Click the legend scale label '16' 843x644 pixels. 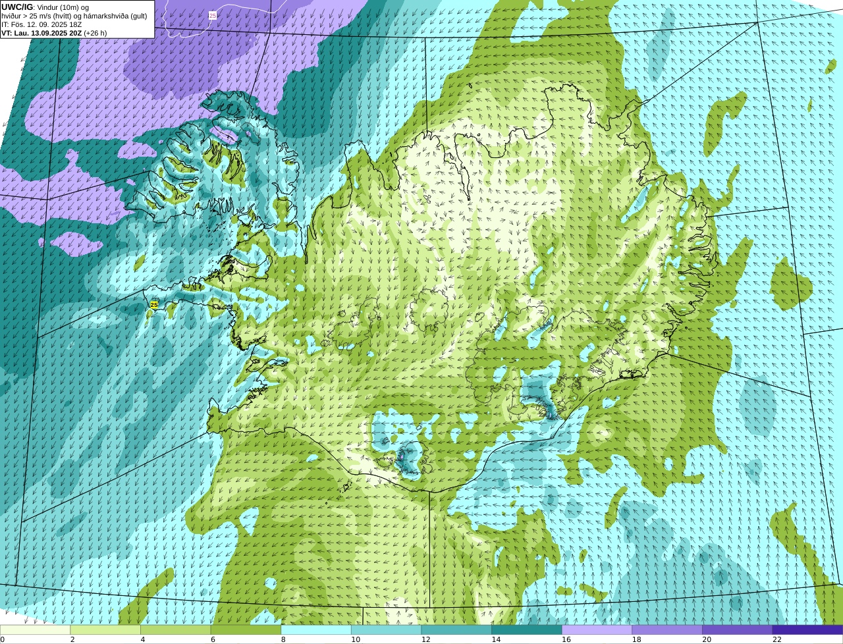coord(566,639)
